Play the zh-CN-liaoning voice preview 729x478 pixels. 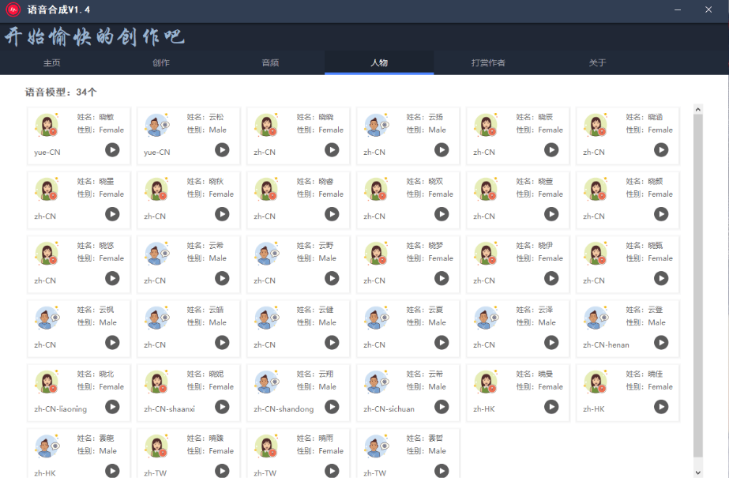click(x=112, y=406)
